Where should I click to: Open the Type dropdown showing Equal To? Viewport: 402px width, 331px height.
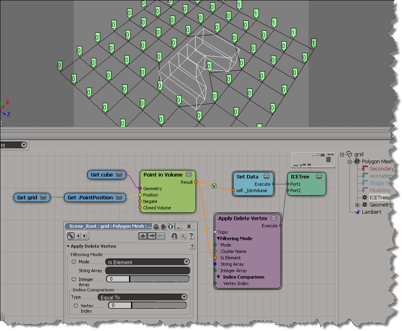[142, 297]
